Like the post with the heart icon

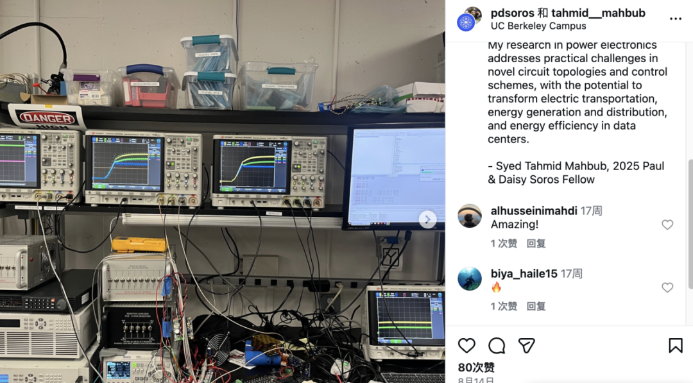point(466,345)
